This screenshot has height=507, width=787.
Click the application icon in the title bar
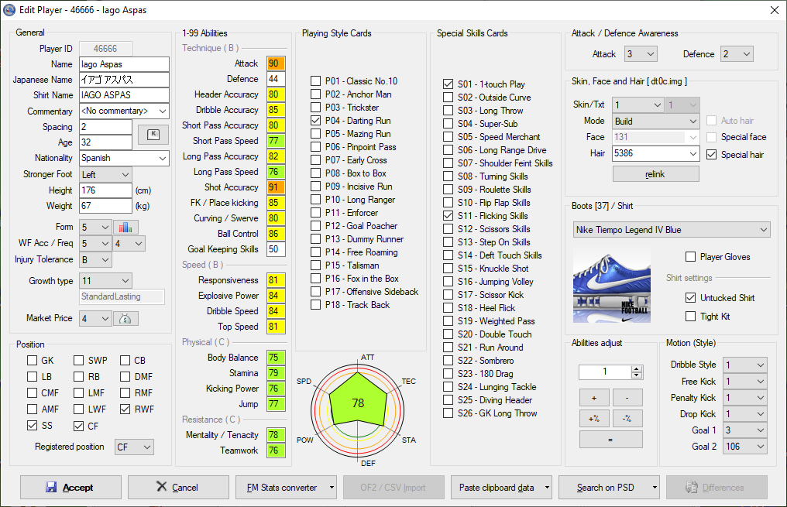(9, 9)
